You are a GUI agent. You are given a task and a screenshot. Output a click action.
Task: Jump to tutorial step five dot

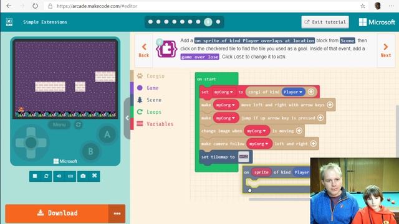pos(182,22)
